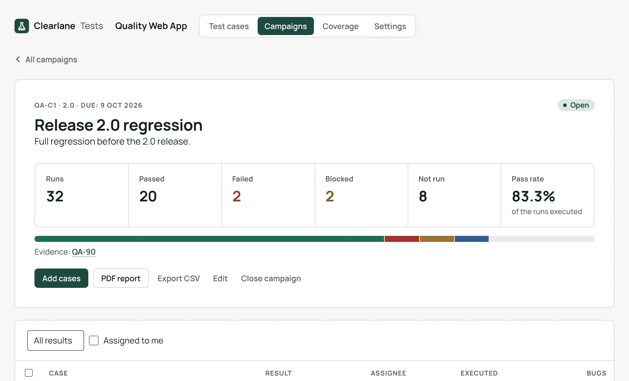Click the Passed 20 stat card
629x381 pixels.
click(175, 195)
